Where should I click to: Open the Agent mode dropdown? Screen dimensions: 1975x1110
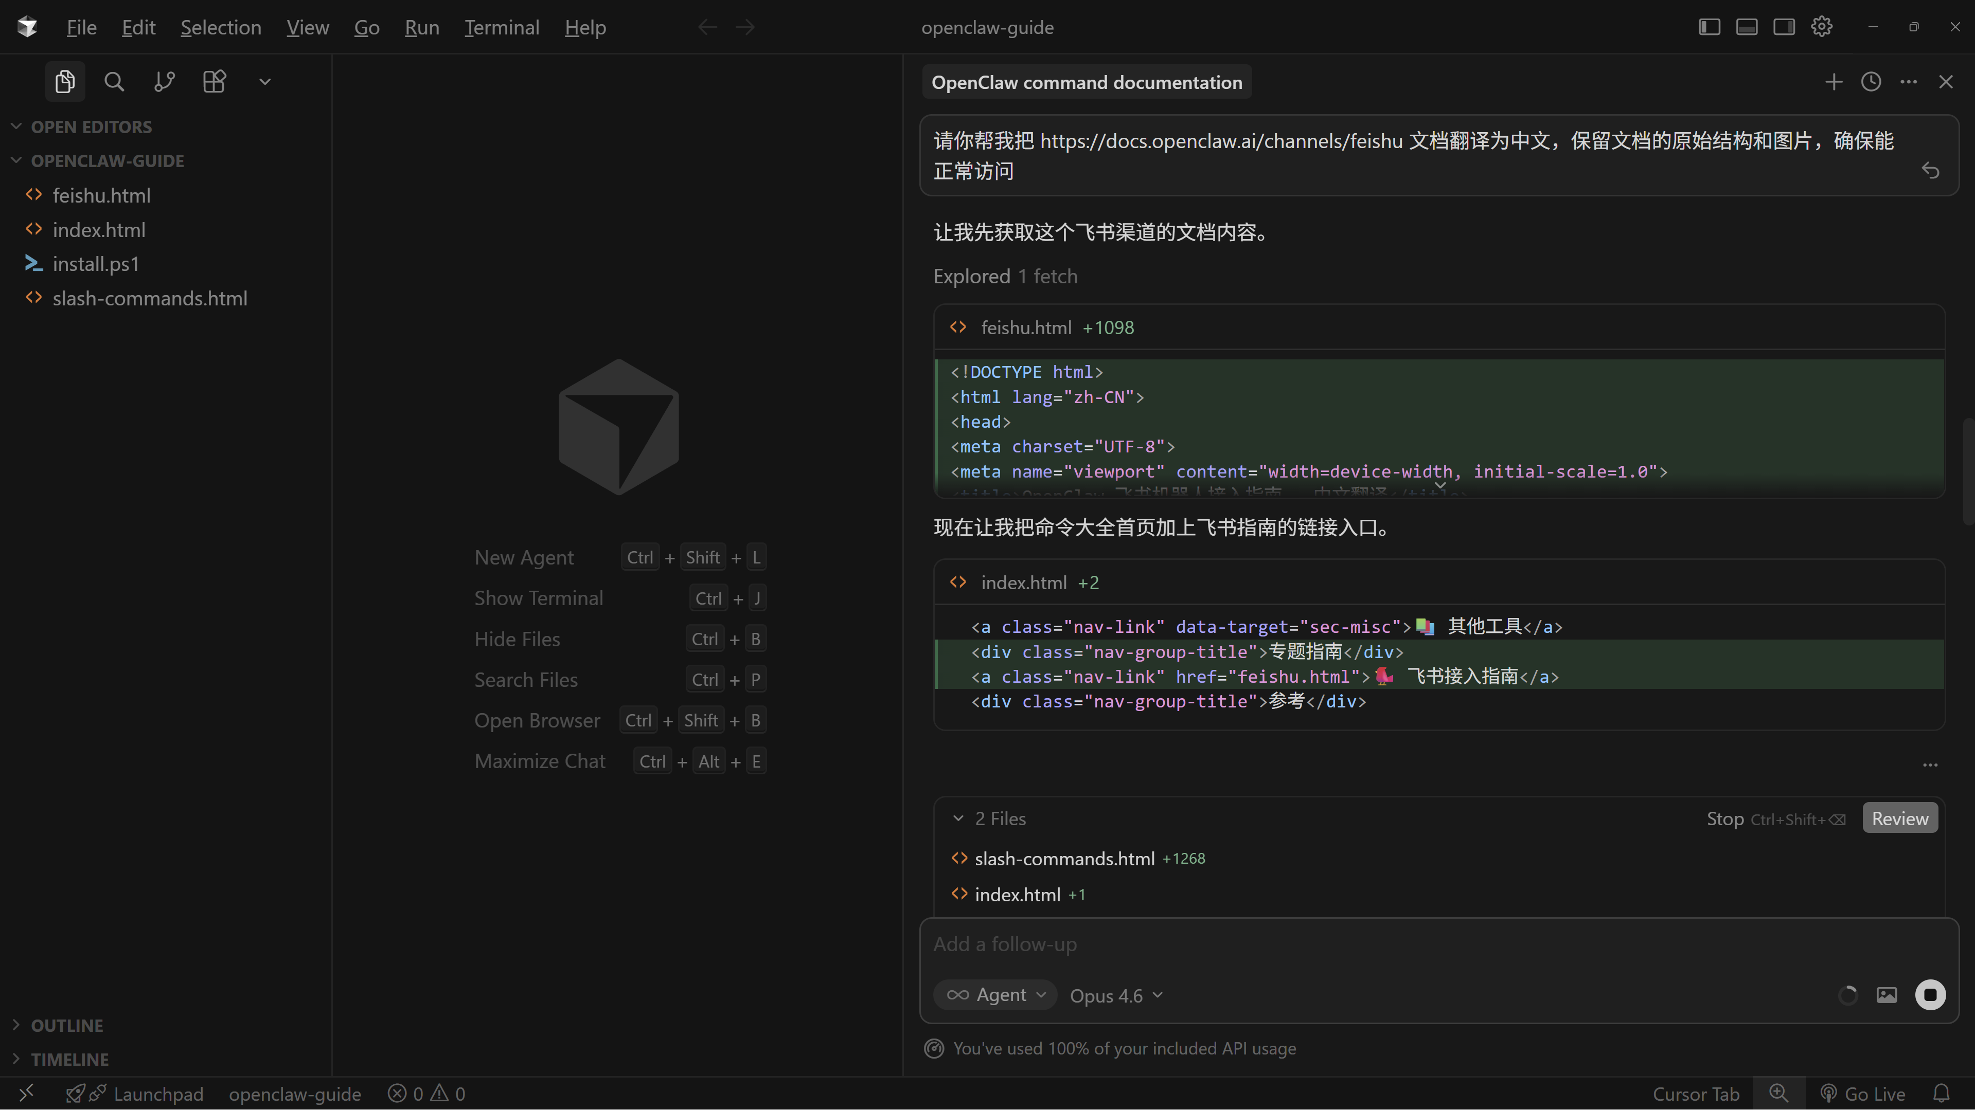[995, 995]
